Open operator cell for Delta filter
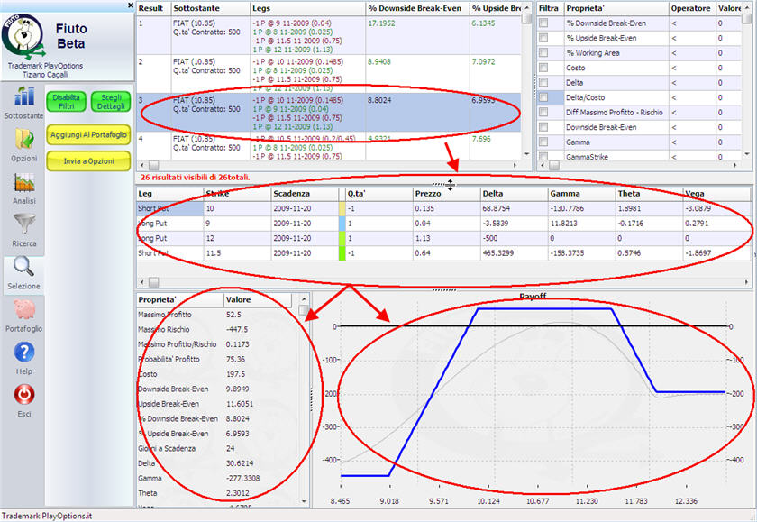 click(x=690, y=82)
